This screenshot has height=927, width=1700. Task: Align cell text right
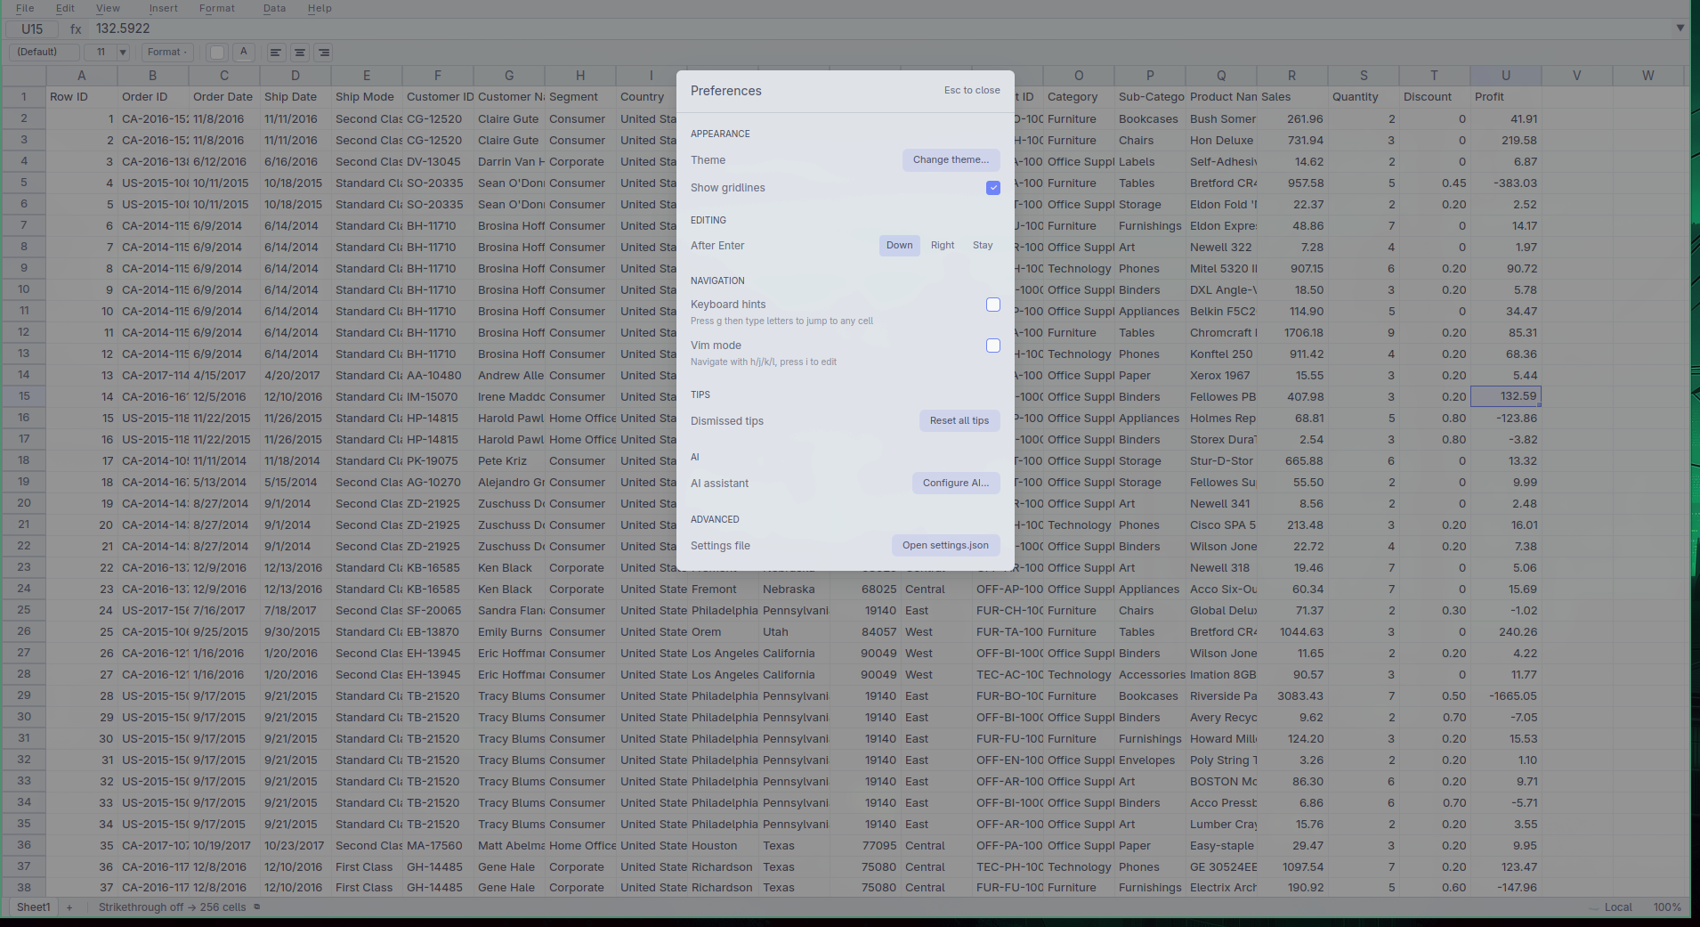324,53
